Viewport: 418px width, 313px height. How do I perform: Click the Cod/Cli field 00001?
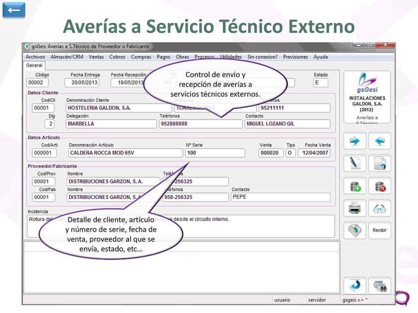[43, 108]
